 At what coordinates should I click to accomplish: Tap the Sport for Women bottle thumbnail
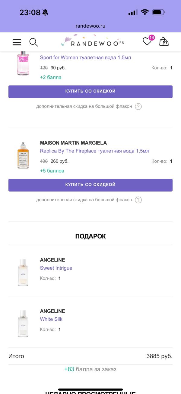[x=23, y=64]
